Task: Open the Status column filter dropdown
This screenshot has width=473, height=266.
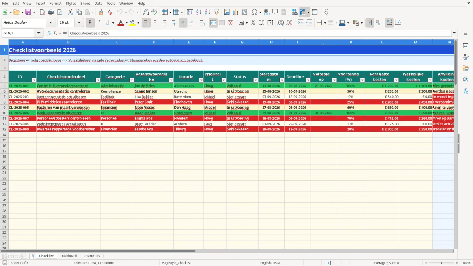Action: pos(256,80)
